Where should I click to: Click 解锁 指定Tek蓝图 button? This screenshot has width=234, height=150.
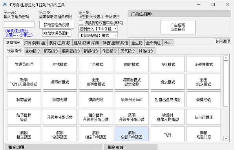click(96, 134)
